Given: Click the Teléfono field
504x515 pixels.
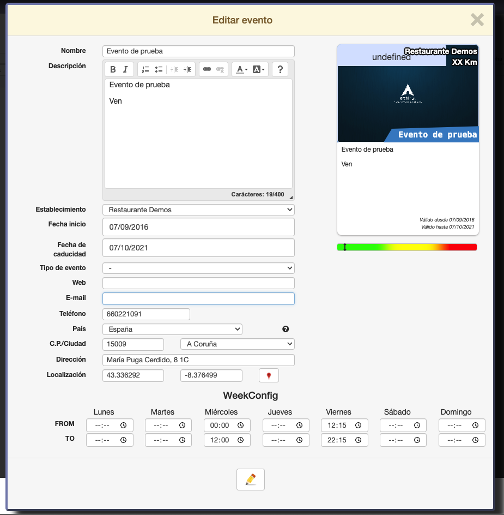Looking at the screenshot, I should [147, 314].
